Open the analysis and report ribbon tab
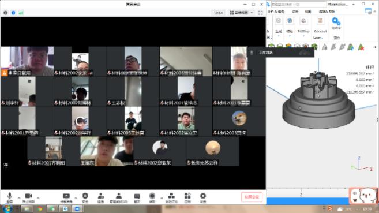 click(x=276, y=12)
